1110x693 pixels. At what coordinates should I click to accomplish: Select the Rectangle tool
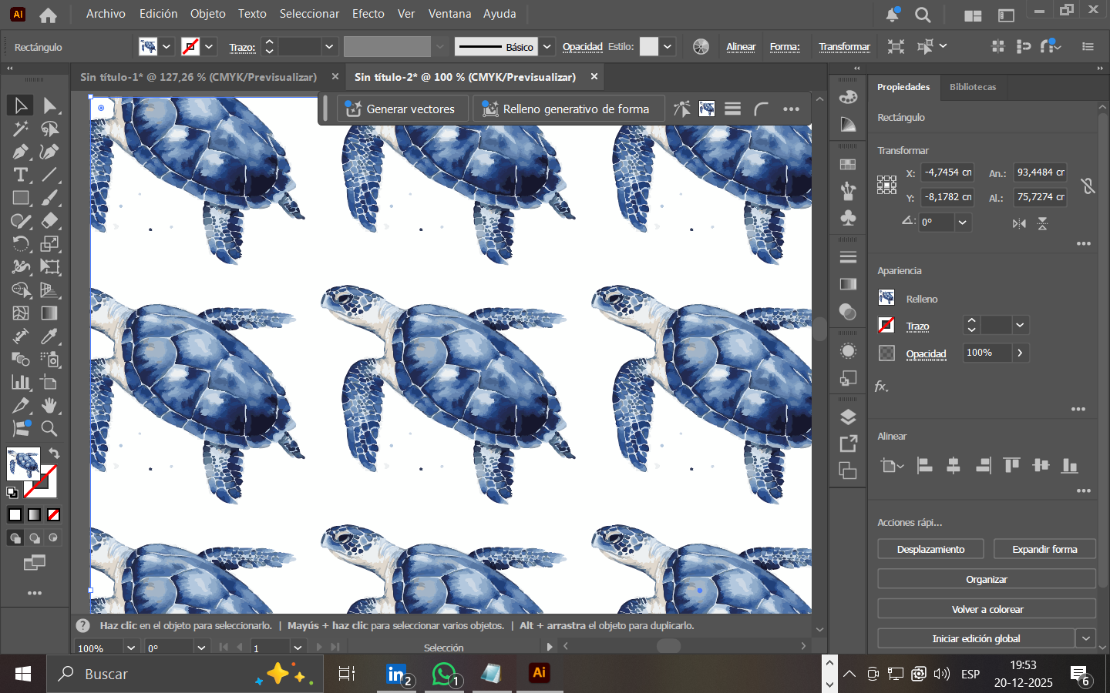click(21, 198)
